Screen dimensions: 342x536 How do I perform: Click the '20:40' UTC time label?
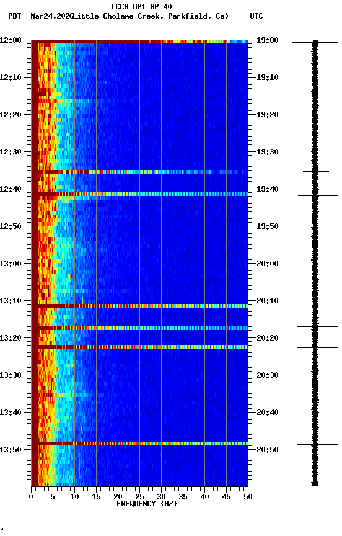pyautogui.click(x=268, y=413)
